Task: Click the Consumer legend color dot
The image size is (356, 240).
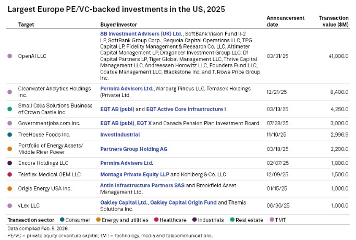Action: 62,220
